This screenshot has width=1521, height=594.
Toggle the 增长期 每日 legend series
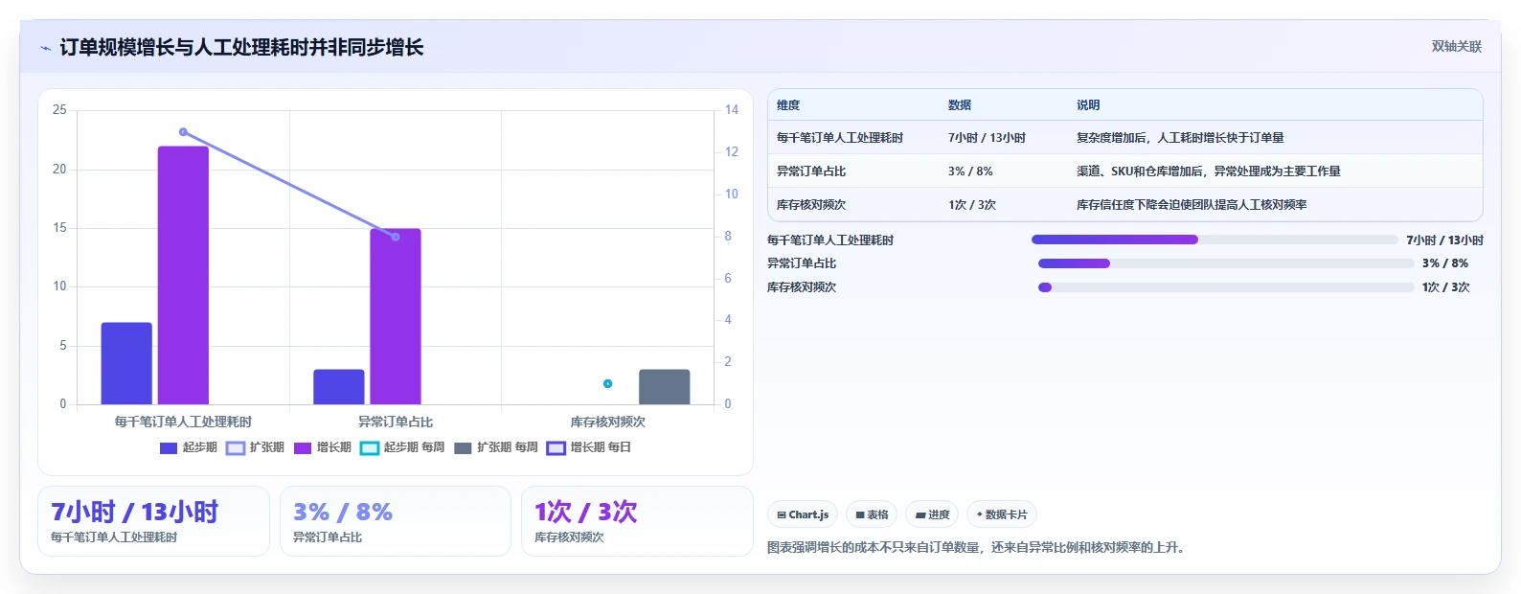pyautogui.click(x=589, y=447)
